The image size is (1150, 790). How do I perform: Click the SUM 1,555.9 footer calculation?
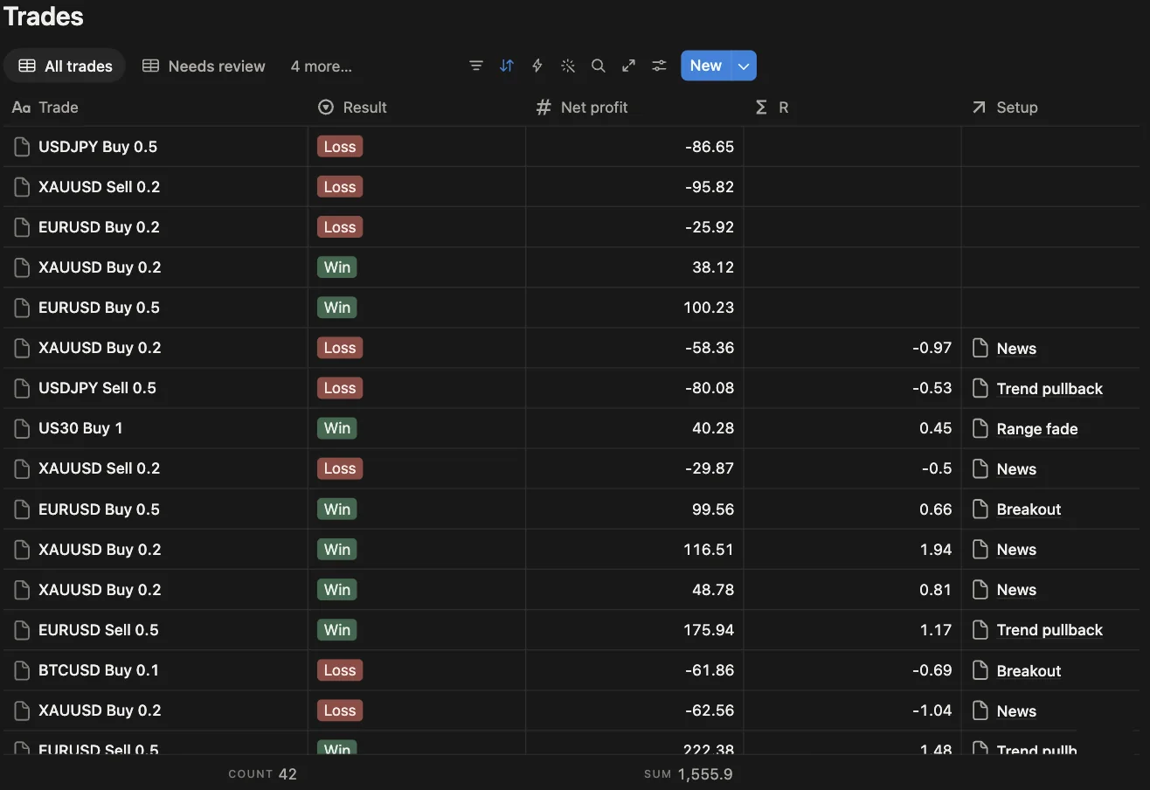click(689, 774)
